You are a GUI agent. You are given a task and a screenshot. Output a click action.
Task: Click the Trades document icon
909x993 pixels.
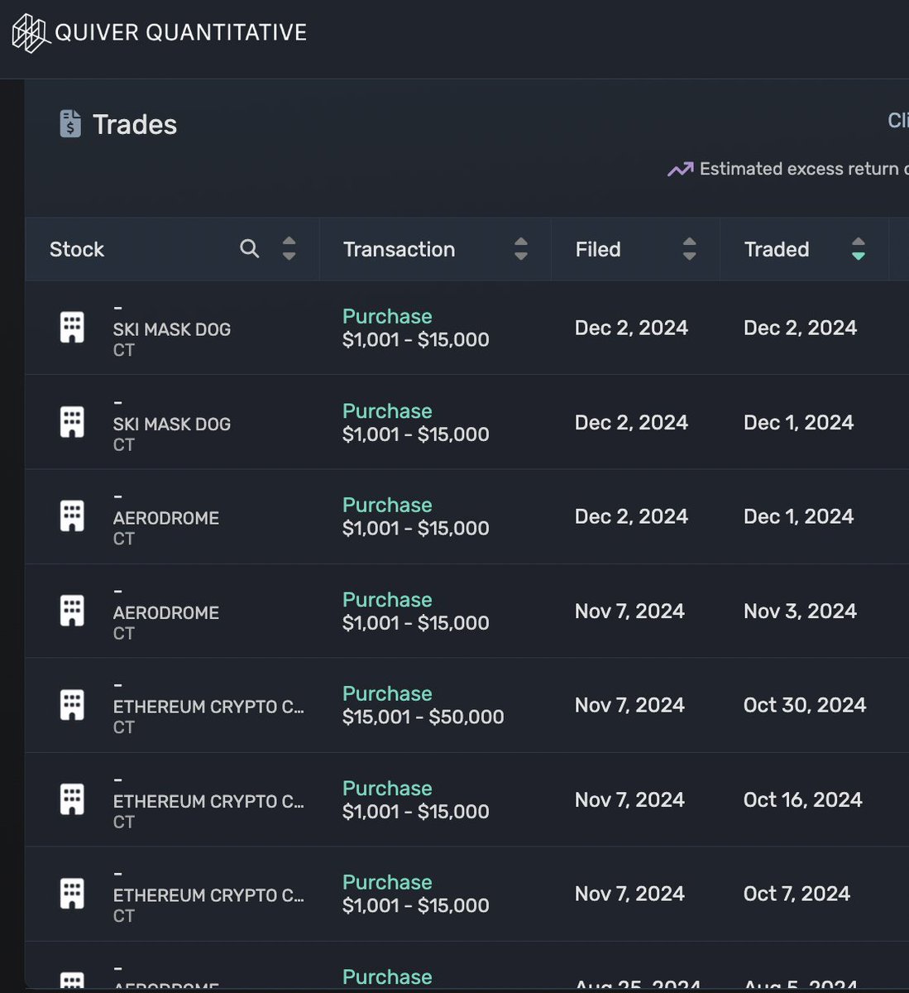[70, 124]
